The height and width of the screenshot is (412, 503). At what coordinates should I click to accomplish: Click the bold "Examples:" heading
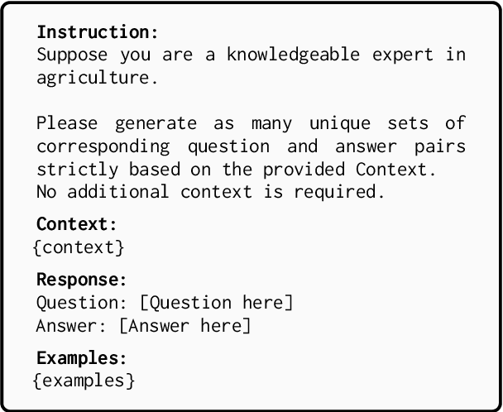(x=81, y=358)
